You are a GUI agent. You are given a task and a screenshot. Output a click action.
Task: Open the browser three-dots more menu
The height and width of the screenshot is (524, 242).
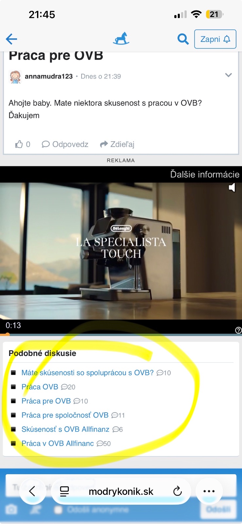(209, 491)
